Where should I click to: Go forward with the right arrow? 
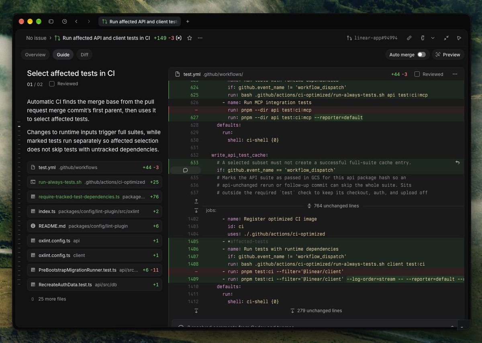(x=89, y=22)
